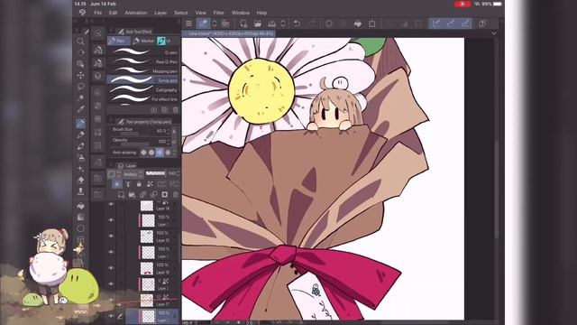Select the Lasso selection tool
This screenshot has height=325, width=577.
pyautogui.click(x=80, y=87)
